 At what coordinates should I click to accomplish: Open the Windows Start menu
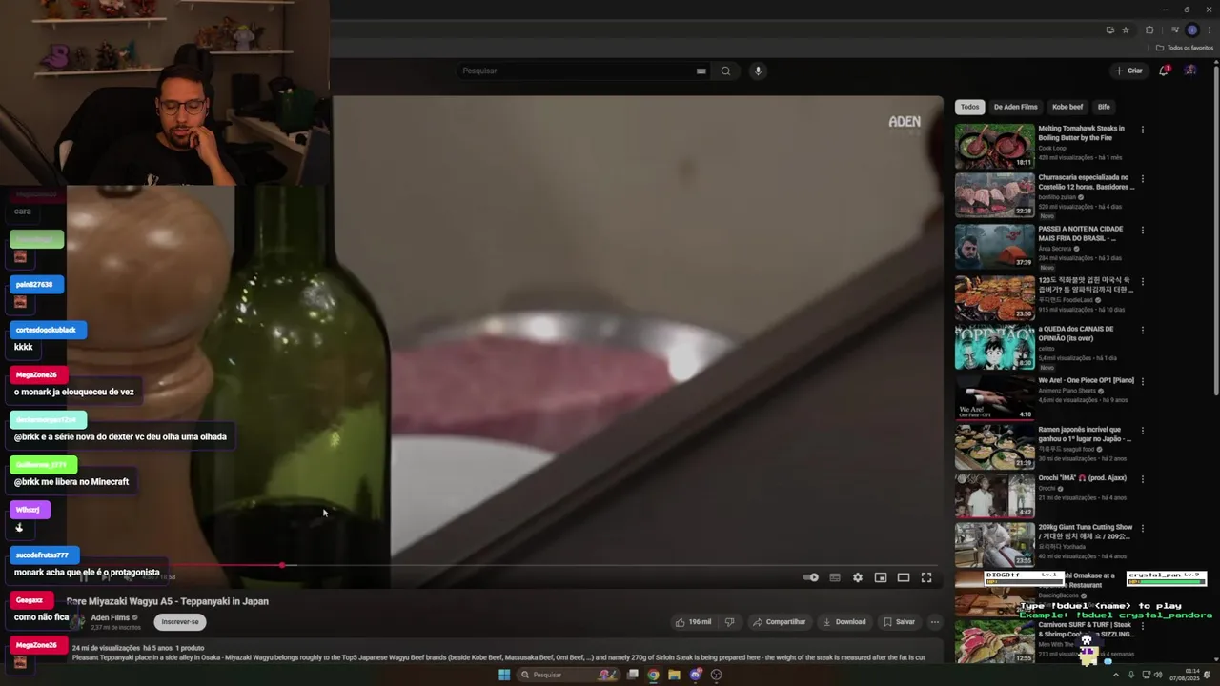[x=504, y=675]
